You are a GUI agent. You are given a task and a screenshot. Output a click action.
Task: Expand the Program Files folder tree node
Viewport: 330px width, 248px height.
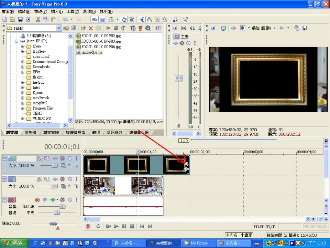23,108
